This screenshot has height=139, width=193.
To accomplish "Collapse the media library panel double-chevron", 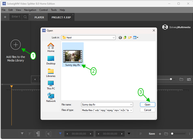I will click(30, 14).
